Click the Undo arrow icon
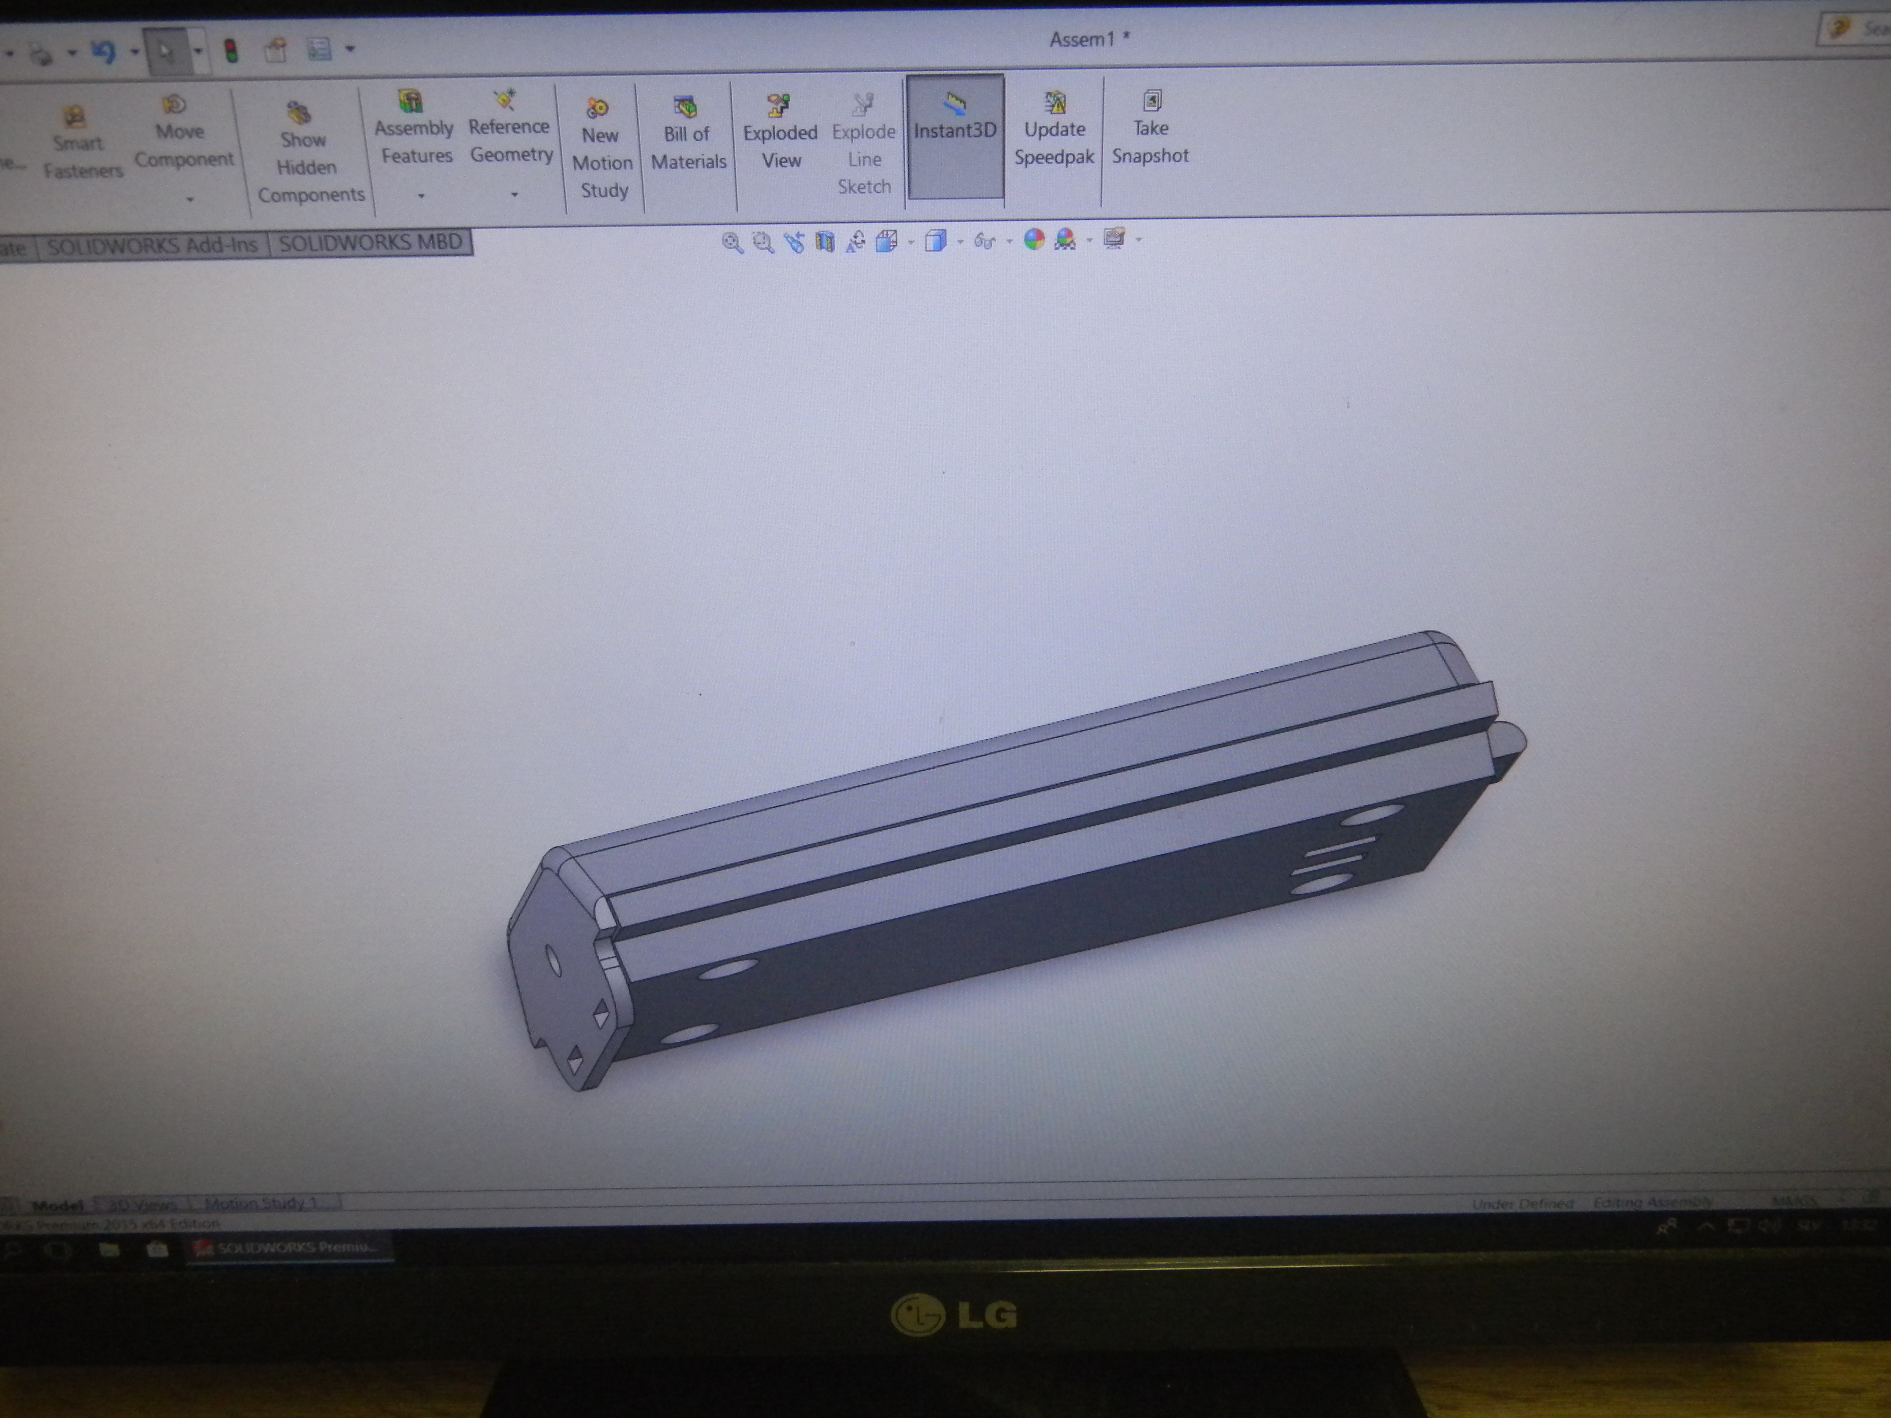Screen dimensions: 1891x1418 click(104, 52)
